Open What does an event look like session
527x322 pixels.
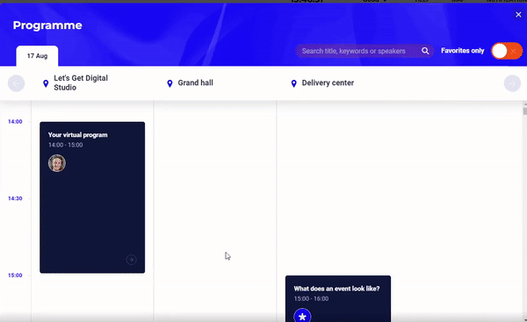pyautogui.click(x=338, y=299)
